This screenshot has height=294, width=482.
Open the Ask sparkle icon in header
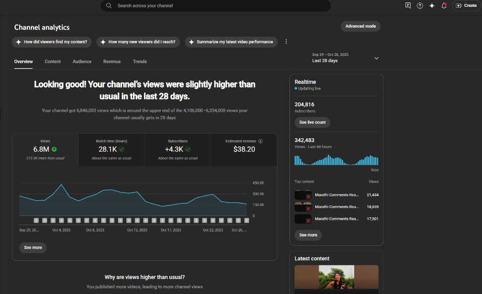coord(432,6)
